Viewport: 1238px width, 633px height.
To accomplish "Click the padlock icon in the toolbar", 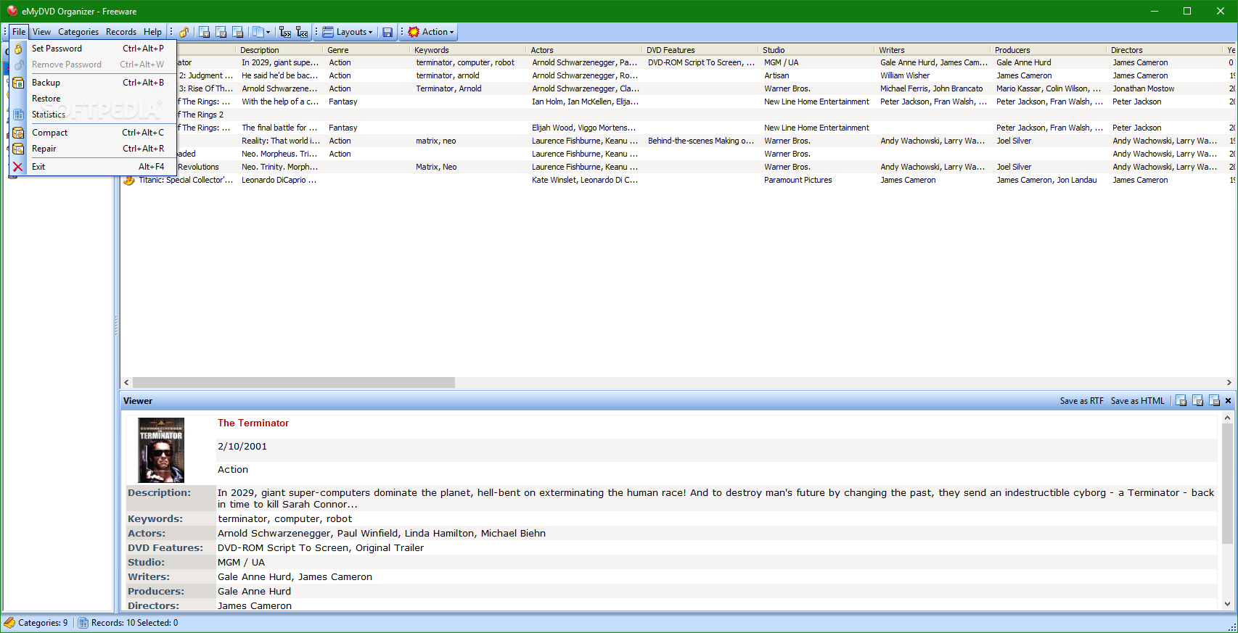I will pyautogui.click(x=184, y=32).
